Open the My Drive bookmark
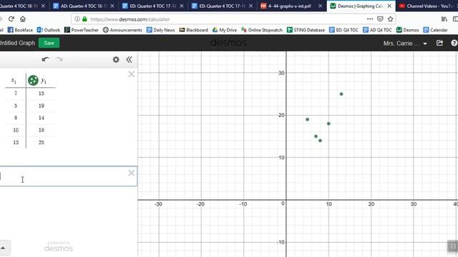 tap(225, 30)
